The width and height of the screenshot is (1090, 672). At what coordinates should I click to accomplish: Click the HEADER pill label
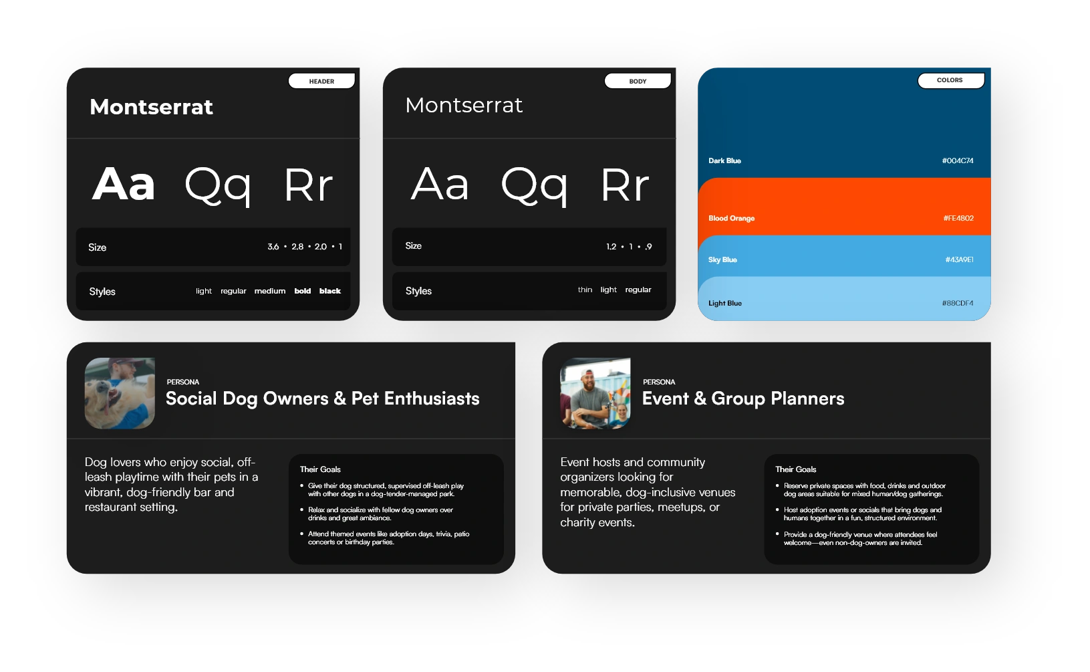pyautogui.click(x=321, y=82)
